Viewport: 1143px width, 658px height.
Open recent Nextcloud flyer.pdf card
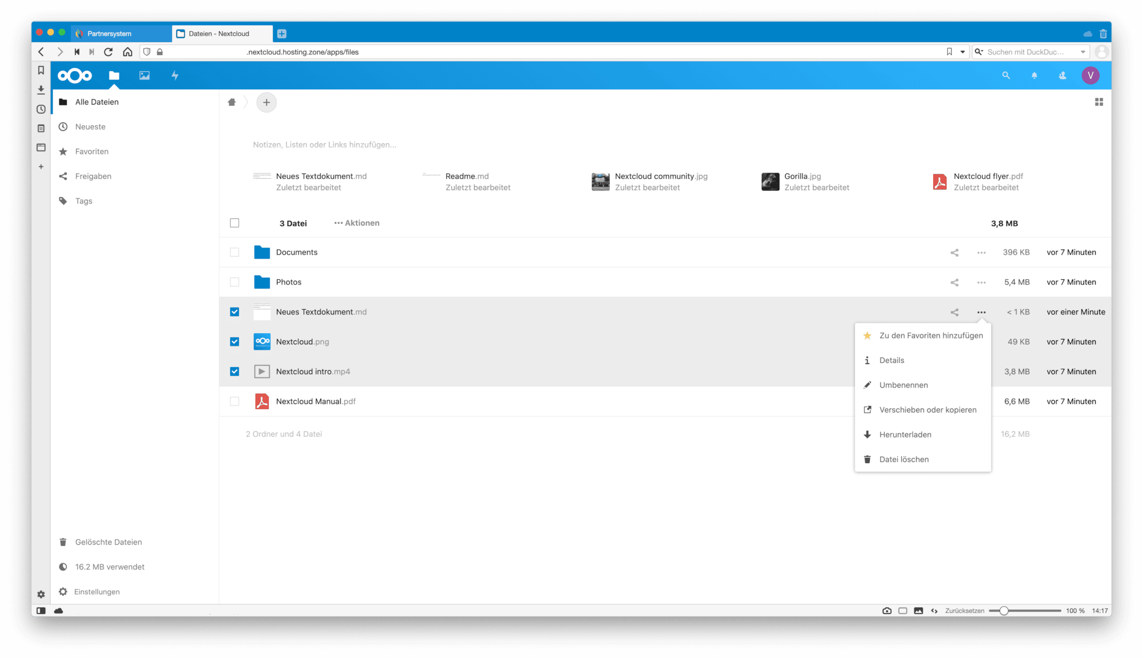[x=978, y=182]
